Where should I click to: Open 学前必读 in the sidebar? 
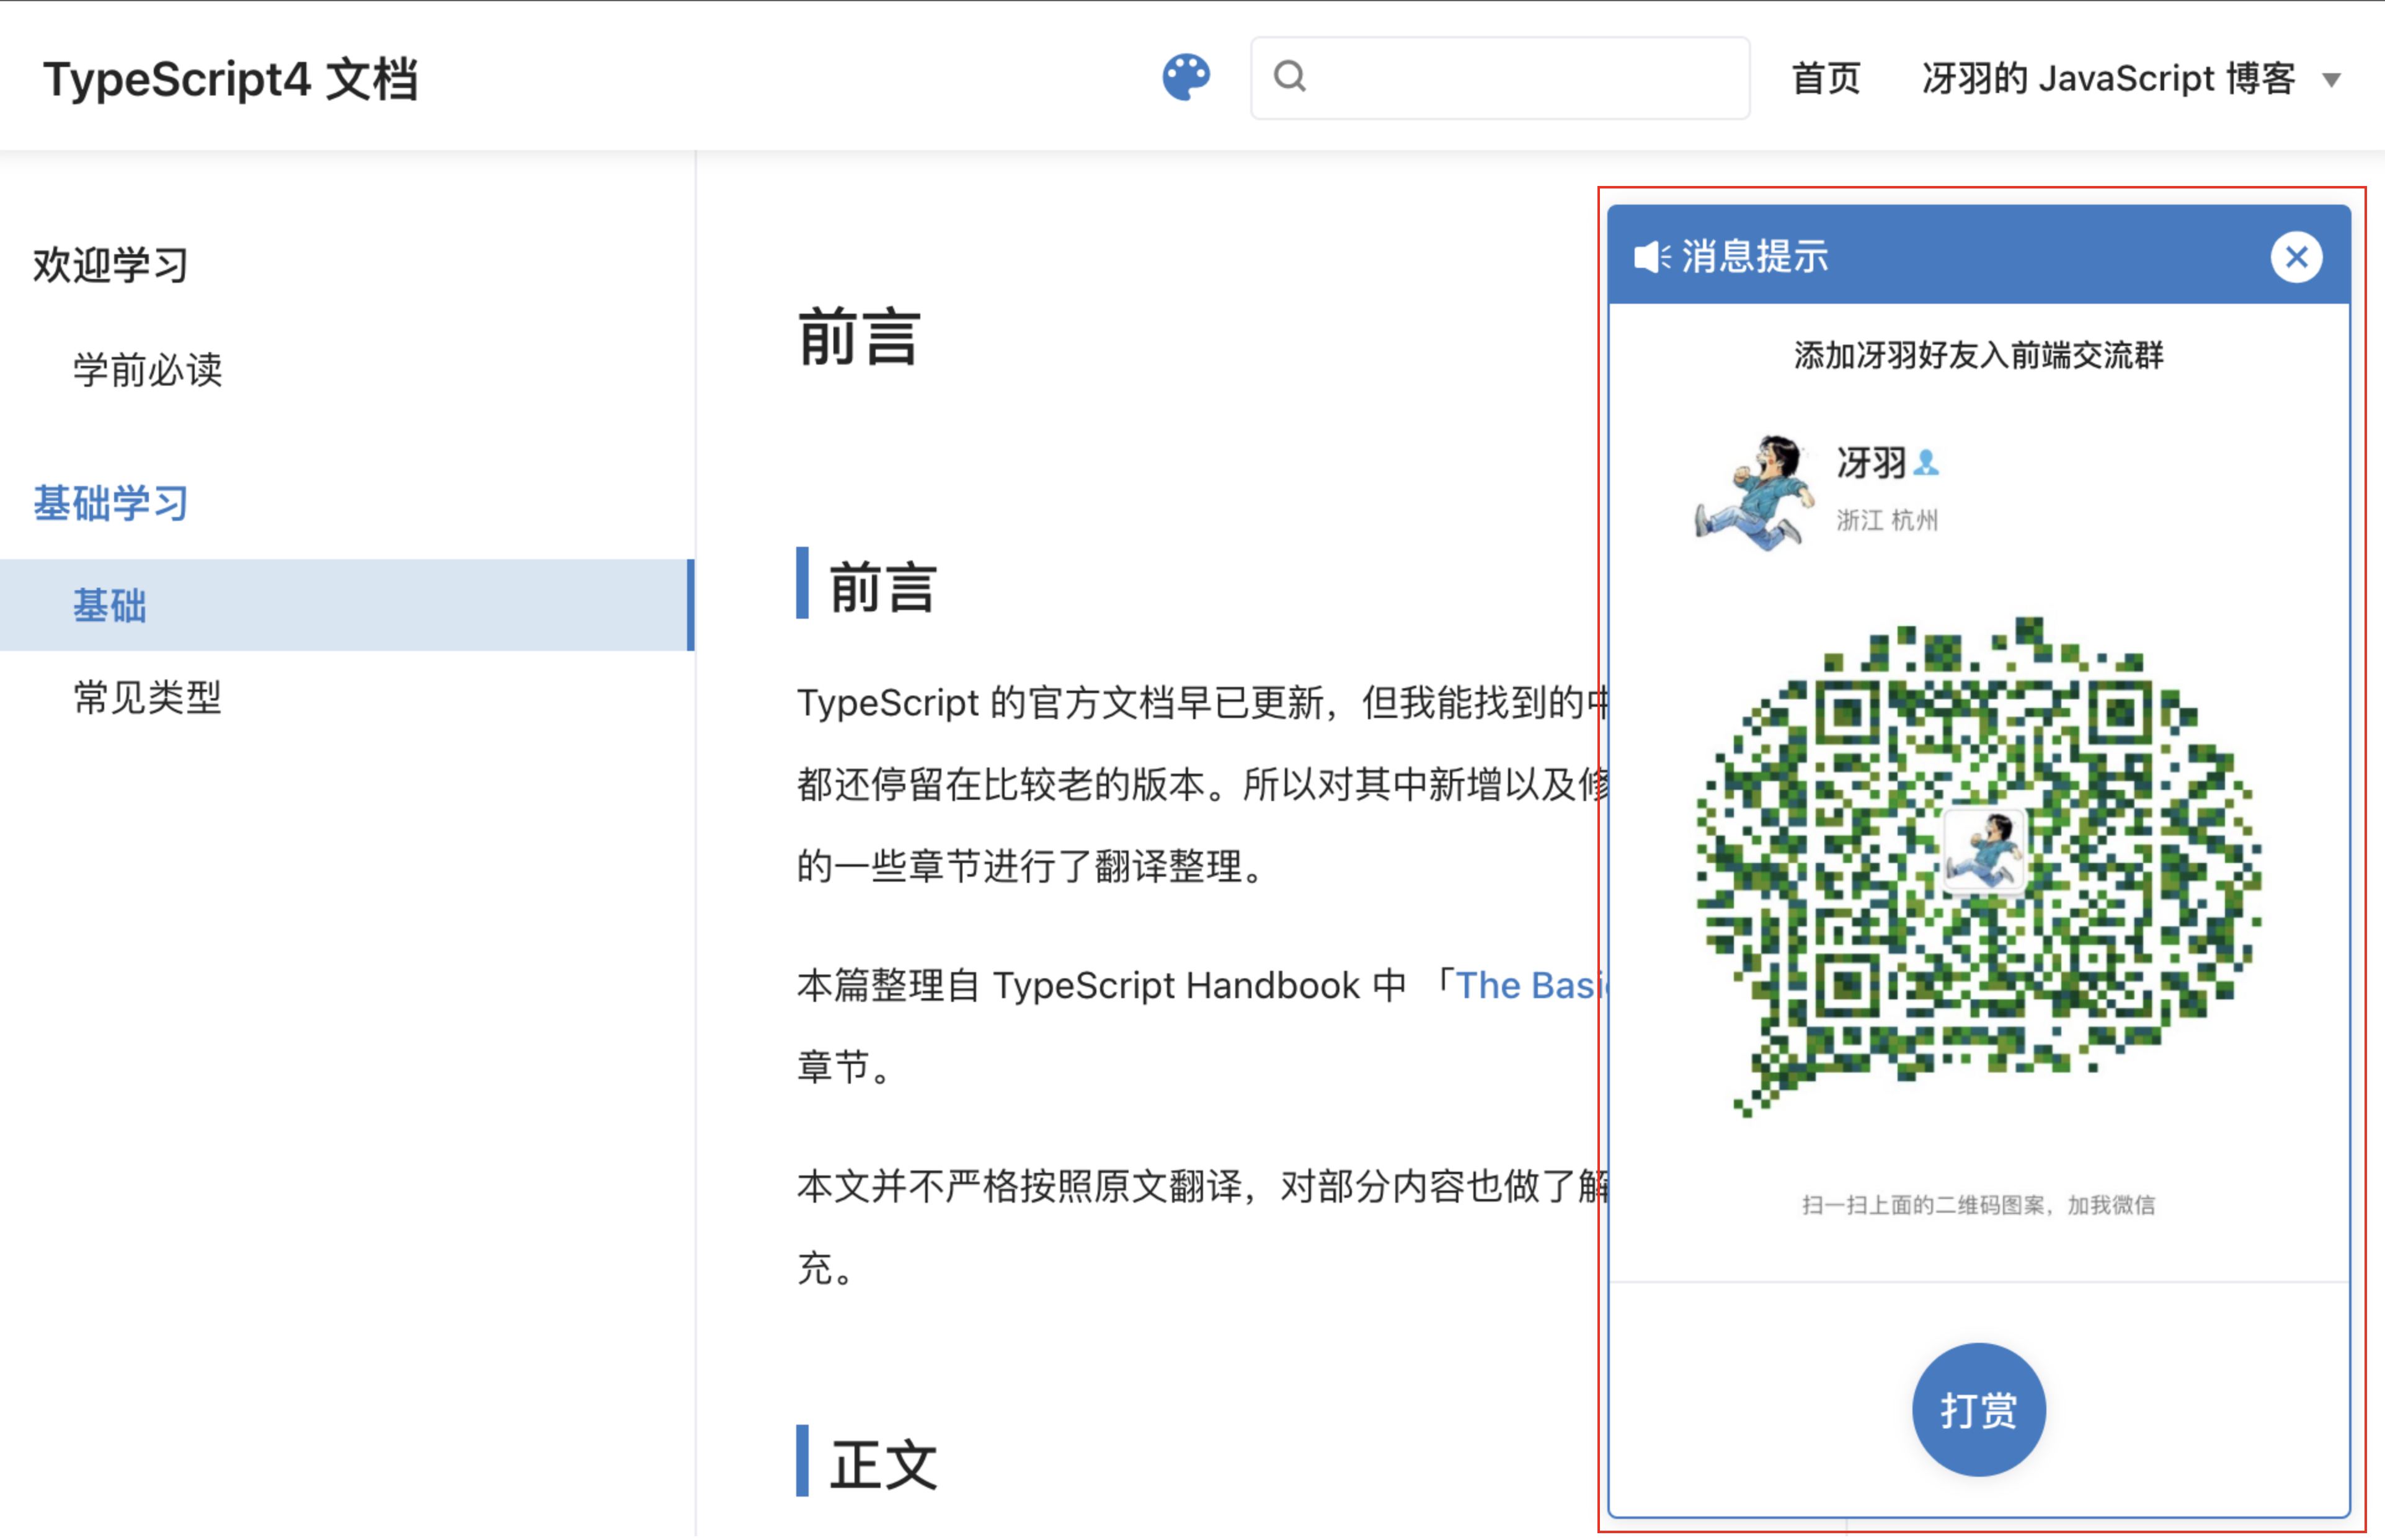148,370
